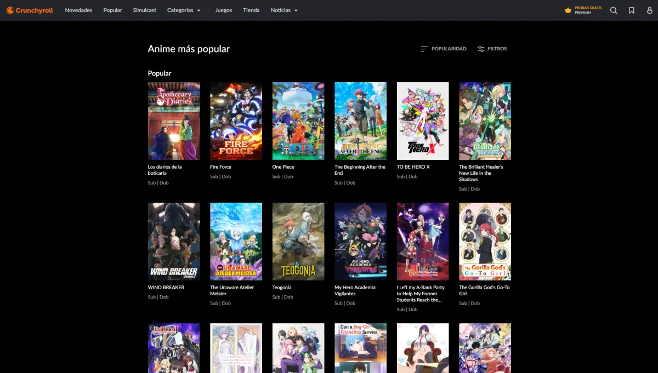
Task: Select the Teogonia poster
Action: pos(298,242)
